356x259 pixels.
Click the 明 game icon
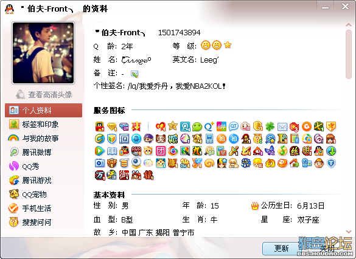point(307,151)
